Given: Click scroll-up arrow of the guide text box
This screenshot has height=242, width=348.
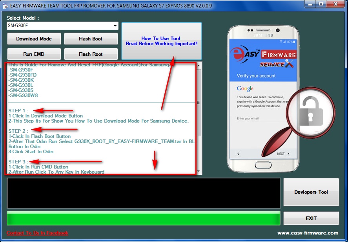Looking at the screenshot, I should [199, 66].
